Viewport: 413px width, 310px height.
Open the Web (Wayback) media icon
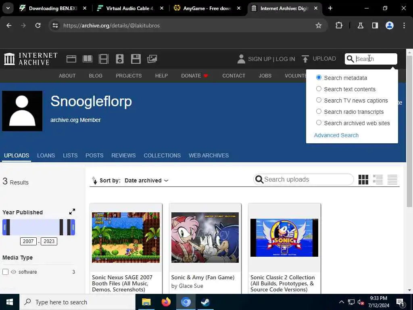click(x=71, y=59)
